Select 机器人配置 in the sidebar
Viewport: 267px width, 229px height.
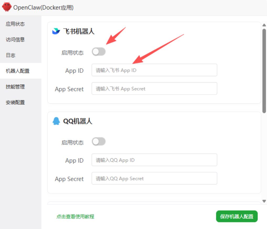click(x=18, y=71)
